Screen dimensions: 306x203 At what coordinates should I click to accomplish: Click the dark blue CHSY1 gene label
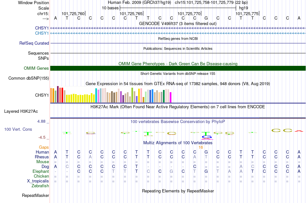[42, 28]
